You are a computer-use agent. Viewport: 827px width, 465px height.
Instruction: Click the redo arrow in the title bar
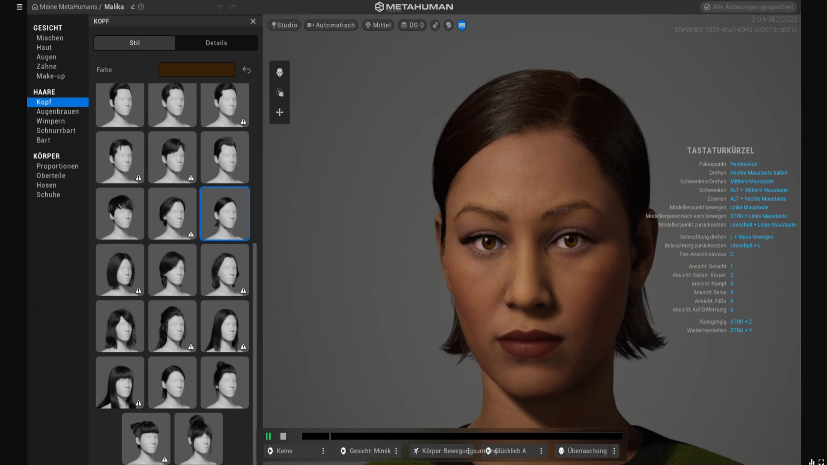[x=233, y=7]
